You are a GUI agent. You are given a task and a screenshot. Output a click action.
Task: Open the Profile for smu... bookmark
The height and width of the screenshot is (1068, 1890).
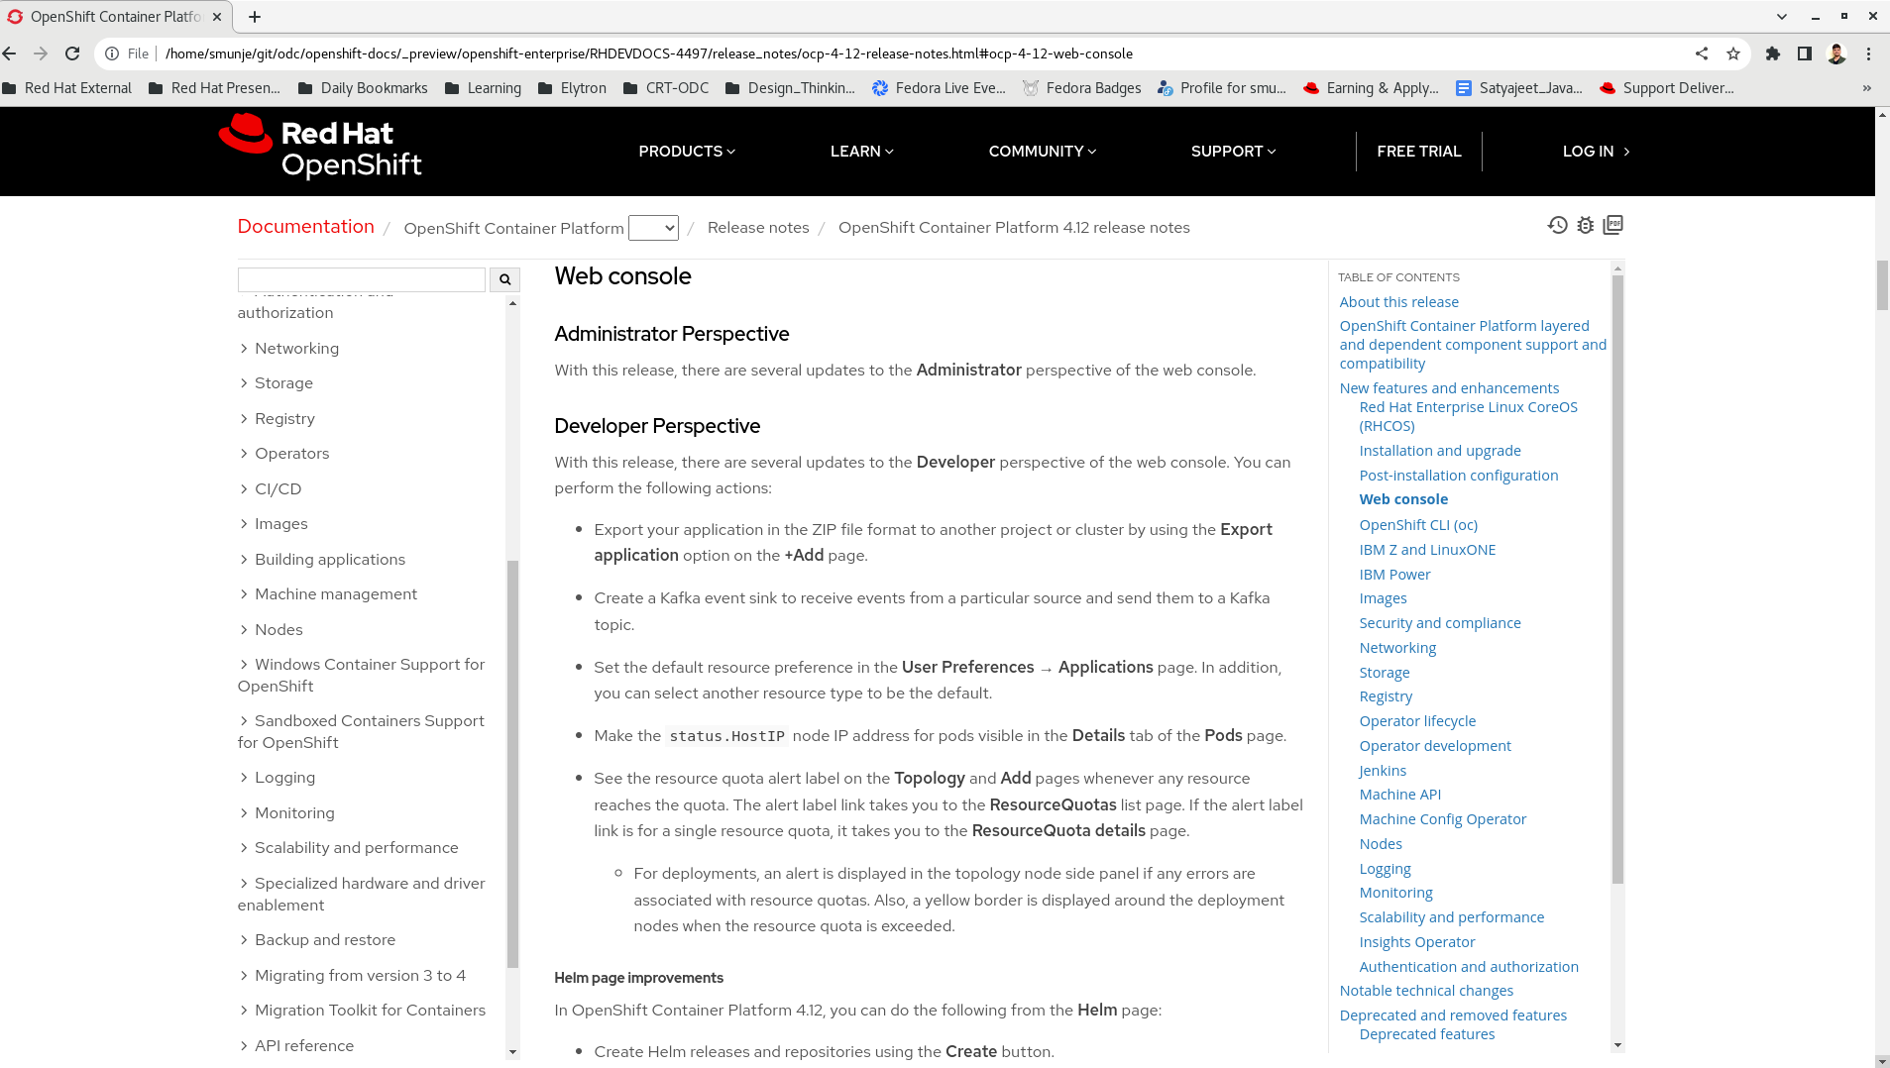1222,88
